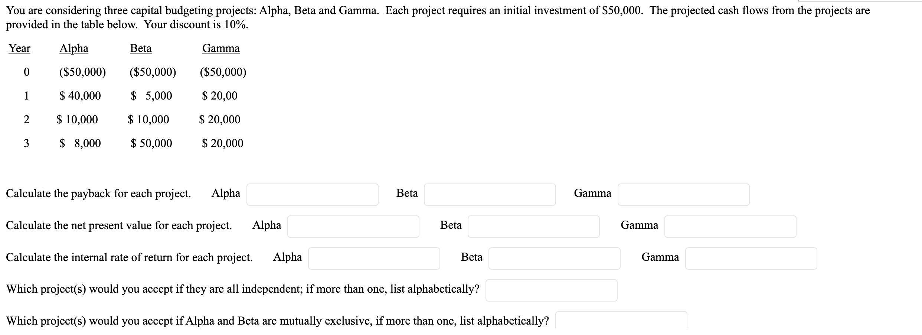Click the Alpha net present value field
Image resolution: width=922 pixels, height=335 pixels.
pos(353,226)
